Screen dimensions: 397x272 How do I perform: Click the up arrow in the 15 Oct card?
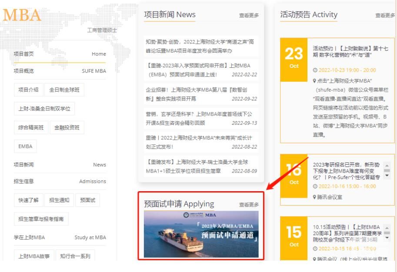click(x=387, y=228)
